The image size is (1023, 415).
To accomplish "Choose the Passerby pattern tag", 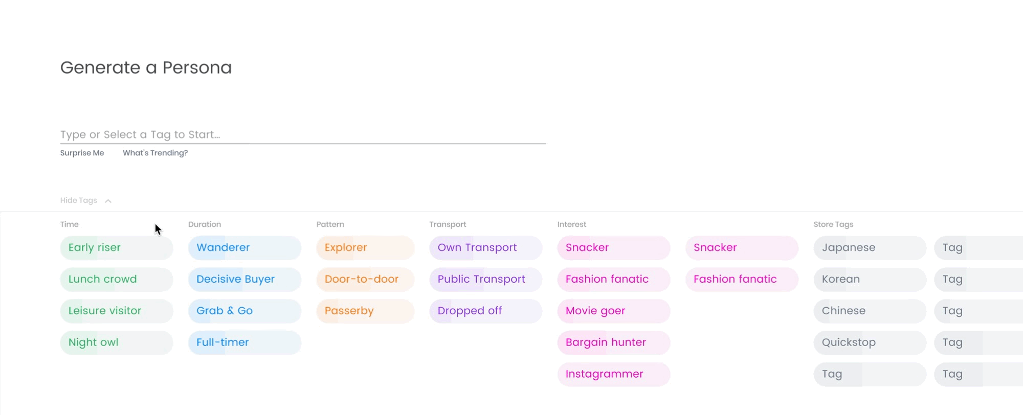I will click(x=365, y=311).
